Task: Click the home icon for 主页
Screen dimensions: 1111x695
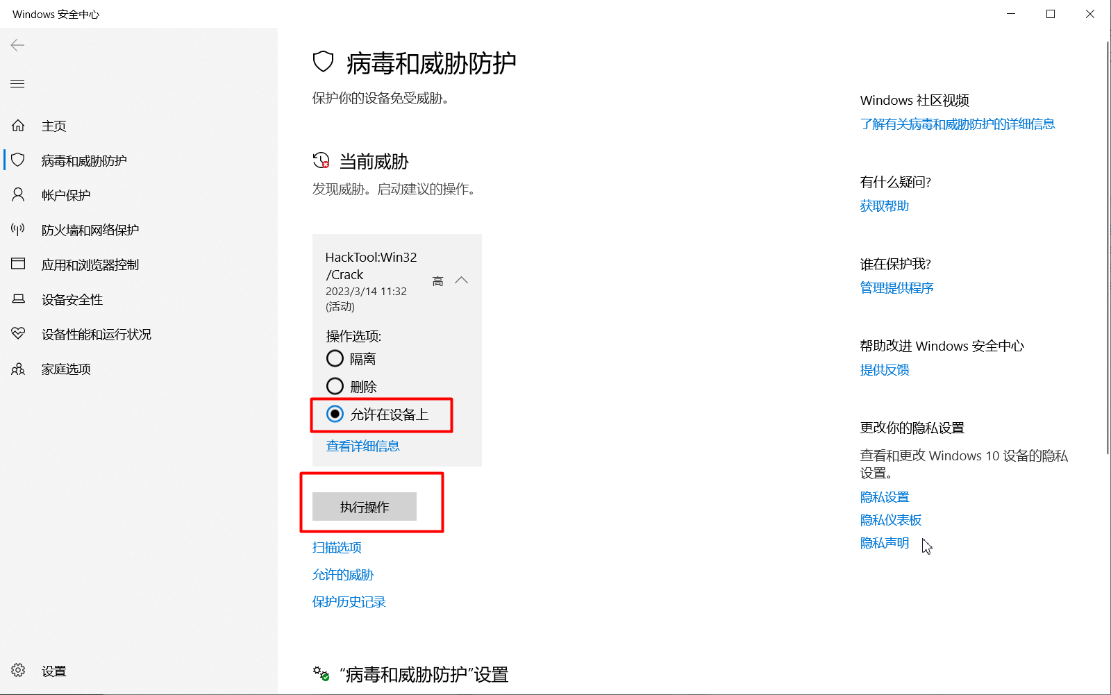Action: [x=18, y=126]
